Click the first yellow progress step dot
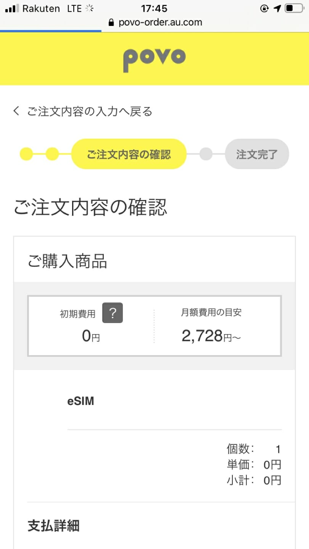This screenshot has width=309, height=549. (x=26, y=154)
